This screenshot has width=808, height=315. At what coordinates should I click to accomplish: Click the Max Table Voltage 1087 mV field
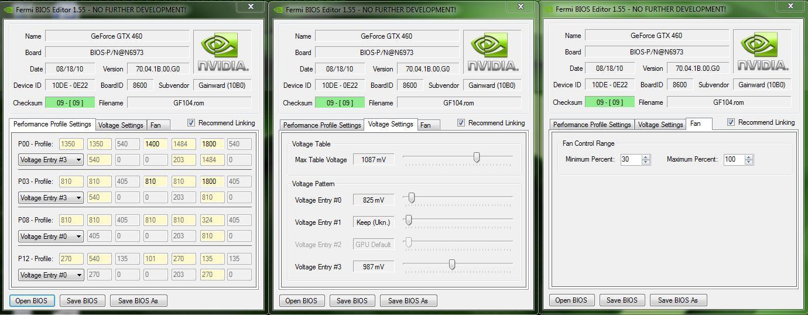(x=374, y=159)
